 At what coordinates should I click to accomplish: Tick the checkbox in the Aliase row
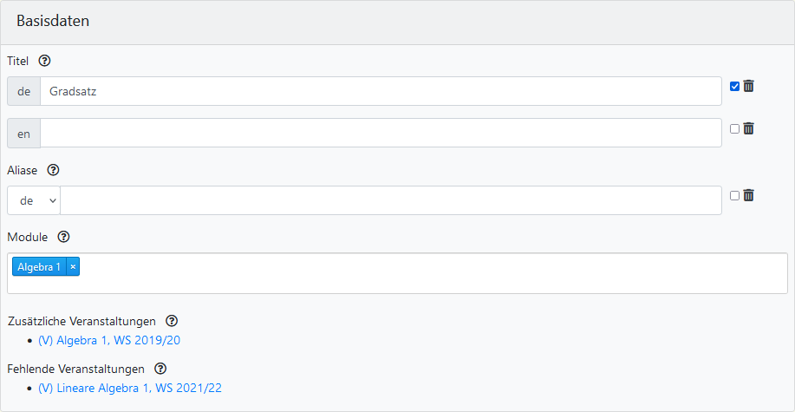pos(735,195)
